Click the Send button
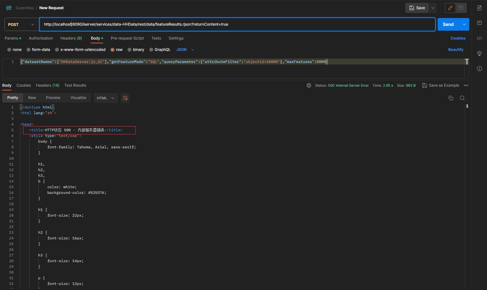Screen dimensions: 487x290 point(448,24)
